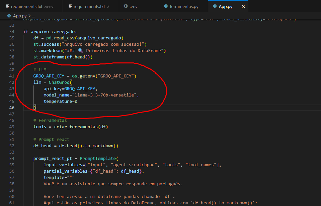Screen dimensions: 321x206
Task: Click 'input_variables' on line 55
Action: [63, 165]
